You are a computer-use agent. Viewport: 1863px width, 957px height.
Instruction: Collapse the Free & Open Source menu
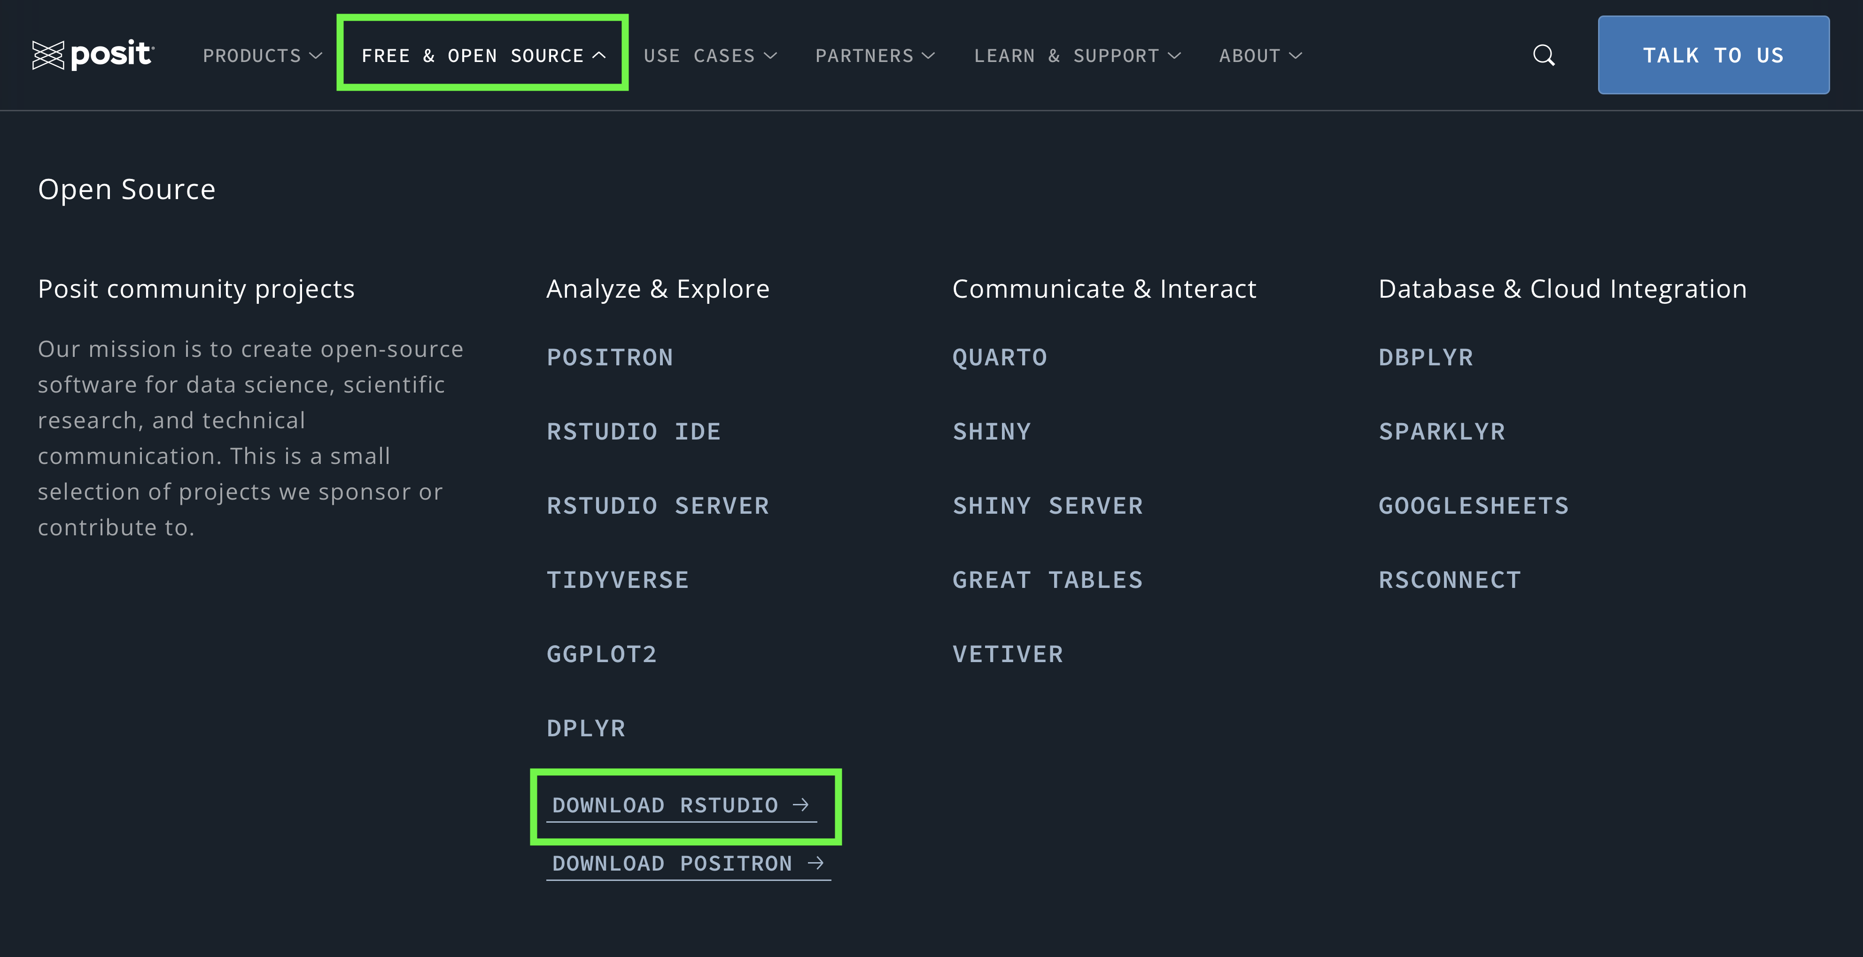tap(483, 56)
